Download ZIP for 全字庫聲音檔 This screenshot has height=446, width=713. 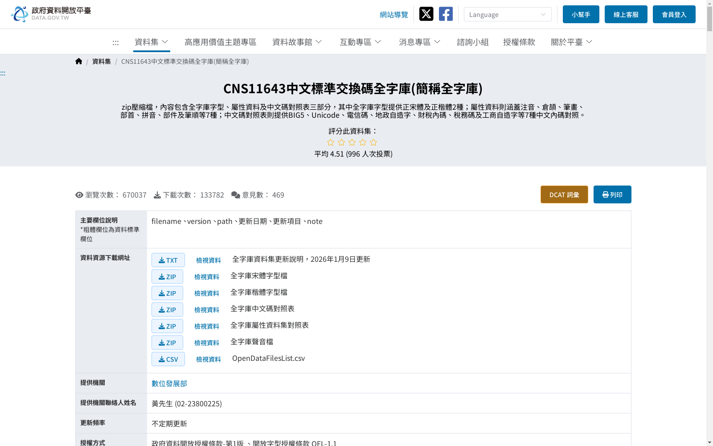point(167,343)
